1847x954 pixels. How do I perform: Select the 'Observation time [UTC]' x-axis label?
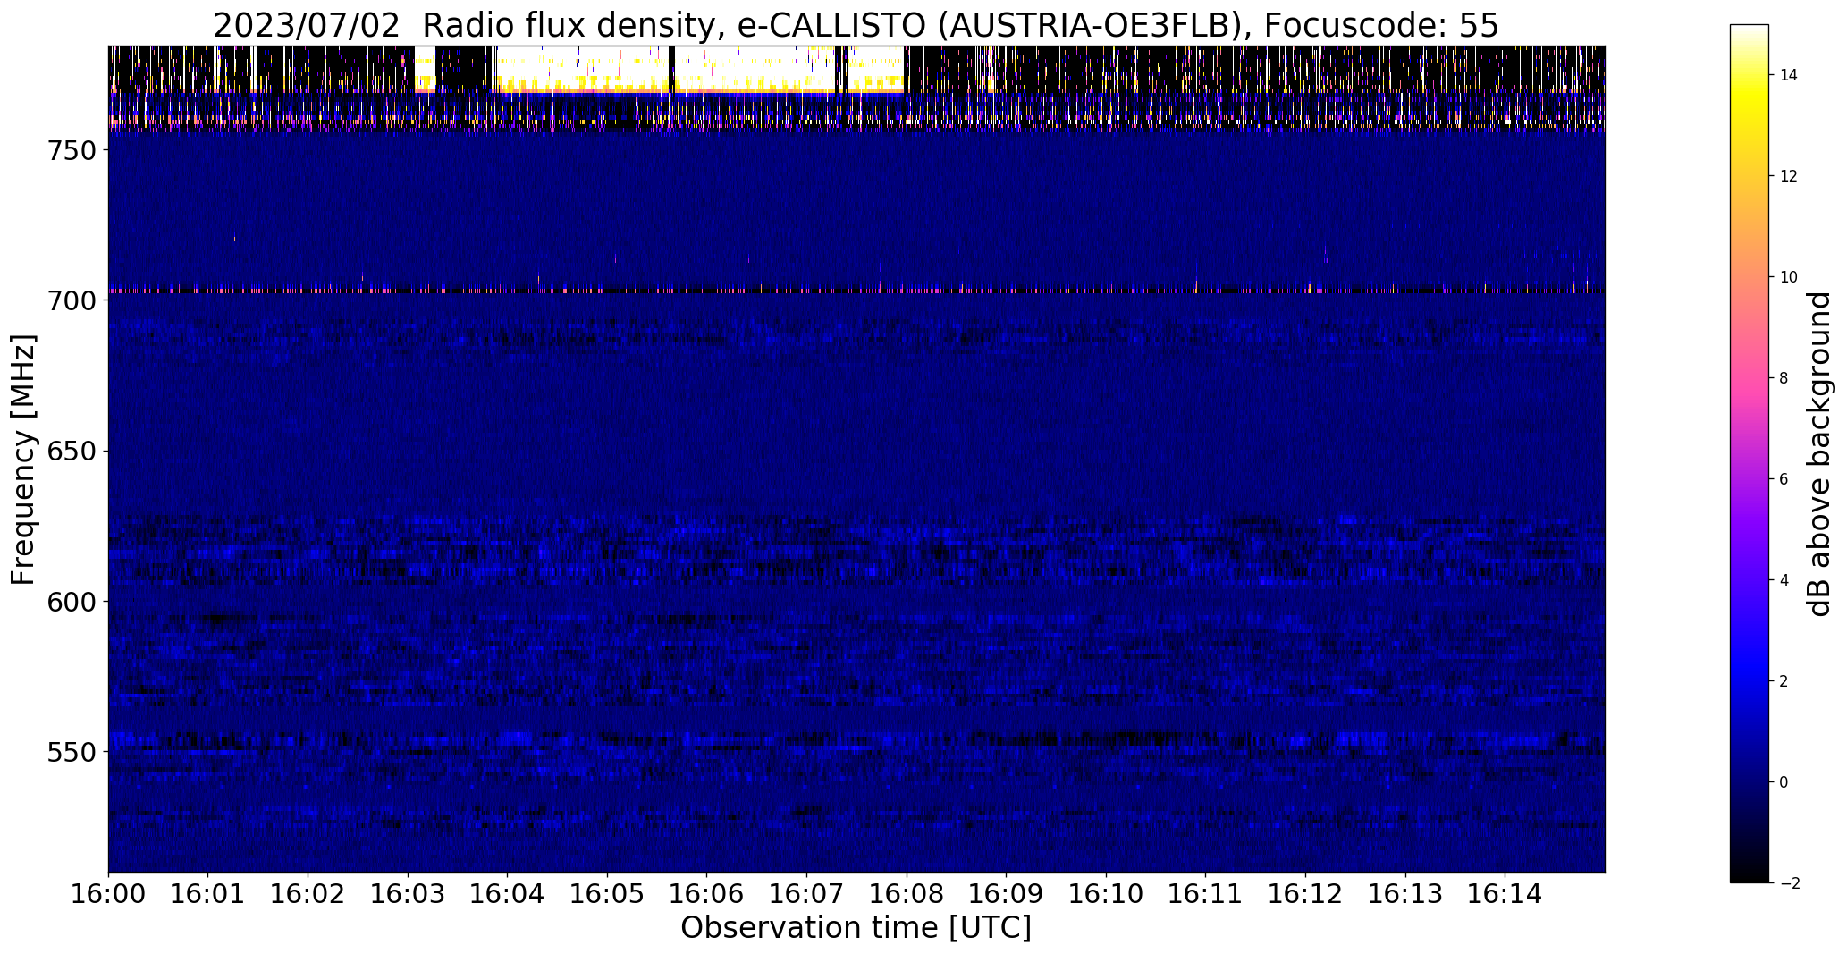[x=856, y=928]
